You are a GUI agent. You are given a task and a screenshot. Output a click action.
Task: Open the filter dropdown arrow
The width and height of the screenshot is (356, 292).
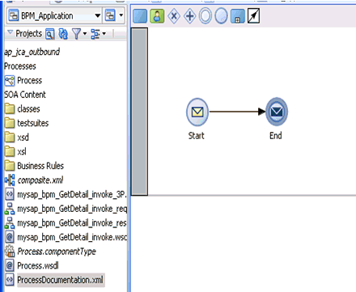tap(85, 34)
